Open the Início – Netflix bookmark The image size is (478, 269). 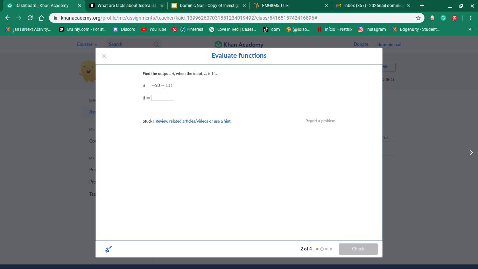(x=335, y=29)
